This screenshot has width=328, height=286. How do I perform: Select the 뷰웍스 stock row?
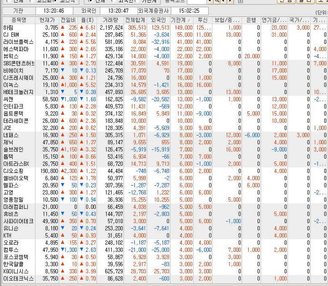click(x=165, y=56)
